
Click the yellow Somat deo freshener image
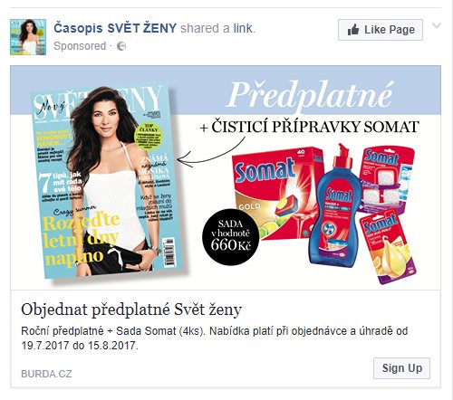(x=389, y=247)
